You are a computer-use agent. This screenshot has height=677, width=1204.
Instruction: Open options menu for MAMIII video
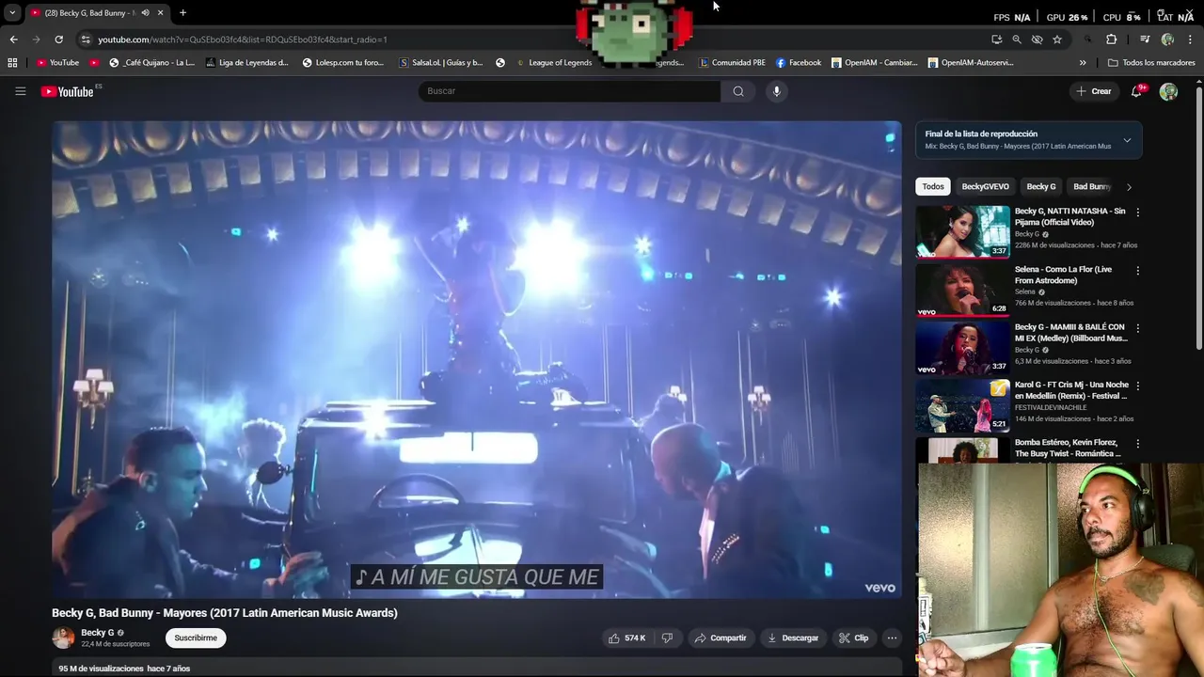click(x=1137, y=328)
